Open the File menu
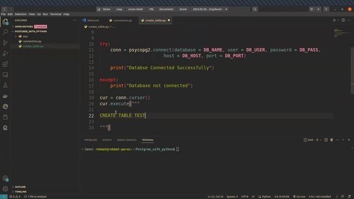The width and height of the screenshot is (354, 199). [3, 14]
